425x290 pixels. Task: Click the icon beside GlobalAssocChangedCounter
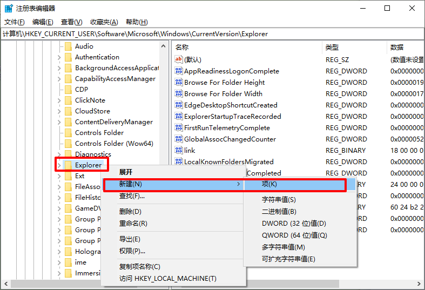click(x=179, y=139)
